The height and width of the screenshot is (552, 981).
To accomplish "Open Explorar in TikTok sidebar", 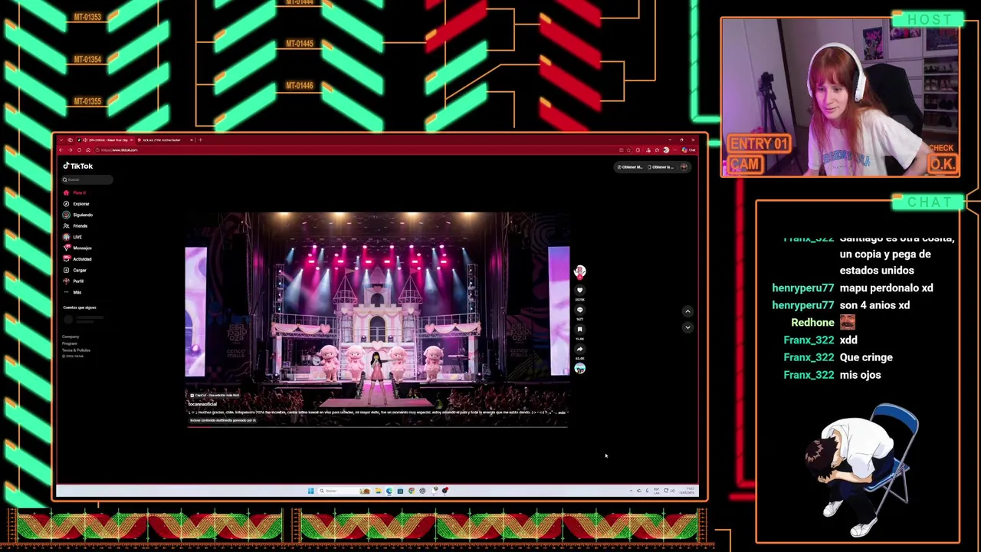I will [x=77, y=204].
